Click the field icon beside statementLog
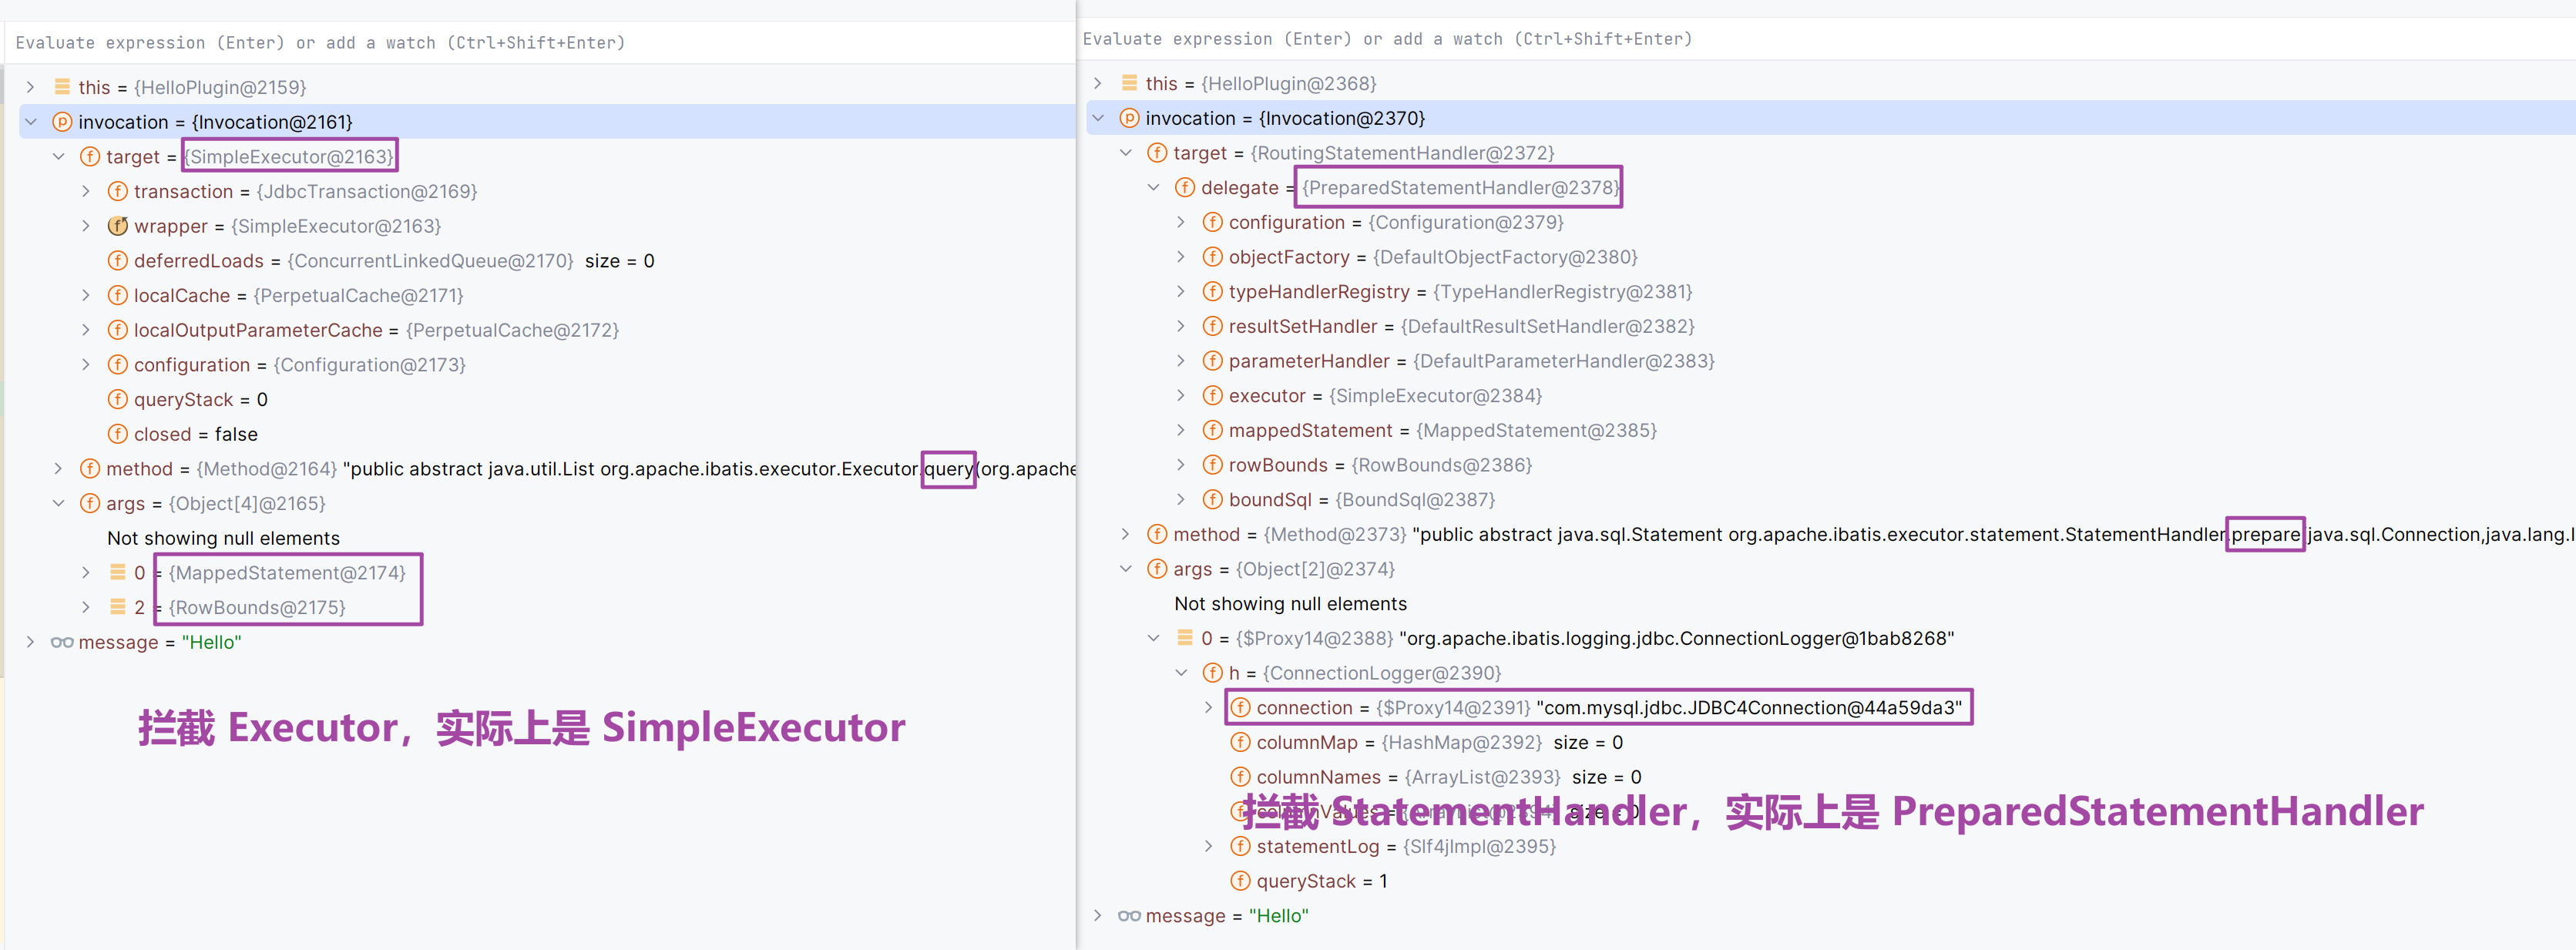The height and width of the screenshot is (950, 2576). pyautogui.click(x=1240, y=846)
